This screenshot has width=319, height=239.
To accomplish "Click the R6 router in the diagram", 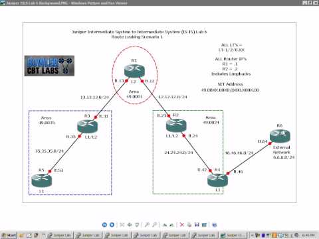I will (x=280, y=136).
